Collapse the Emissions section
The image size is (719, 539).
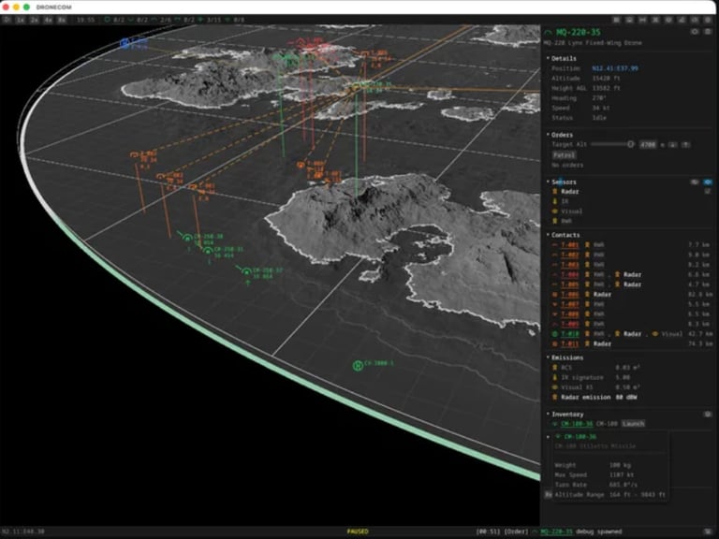(x=567, y=357)
